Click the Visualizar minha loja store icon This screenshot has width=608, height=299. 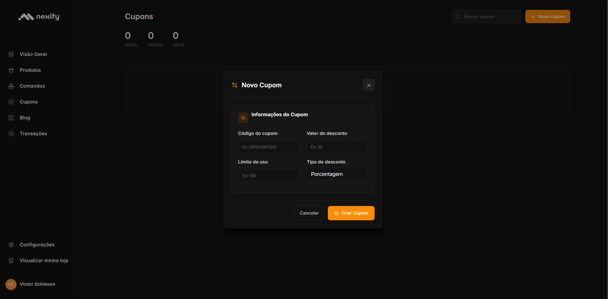(x=11, y=261)
